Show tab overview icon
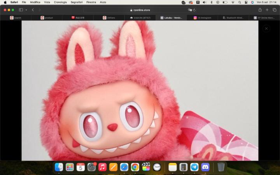 (274, 10)
